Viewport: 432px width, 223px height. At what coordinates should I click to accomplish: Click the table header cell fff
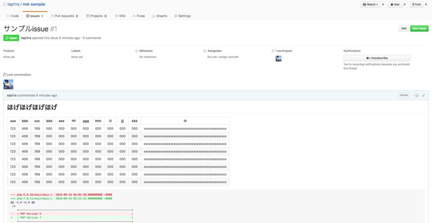(73, 121)
